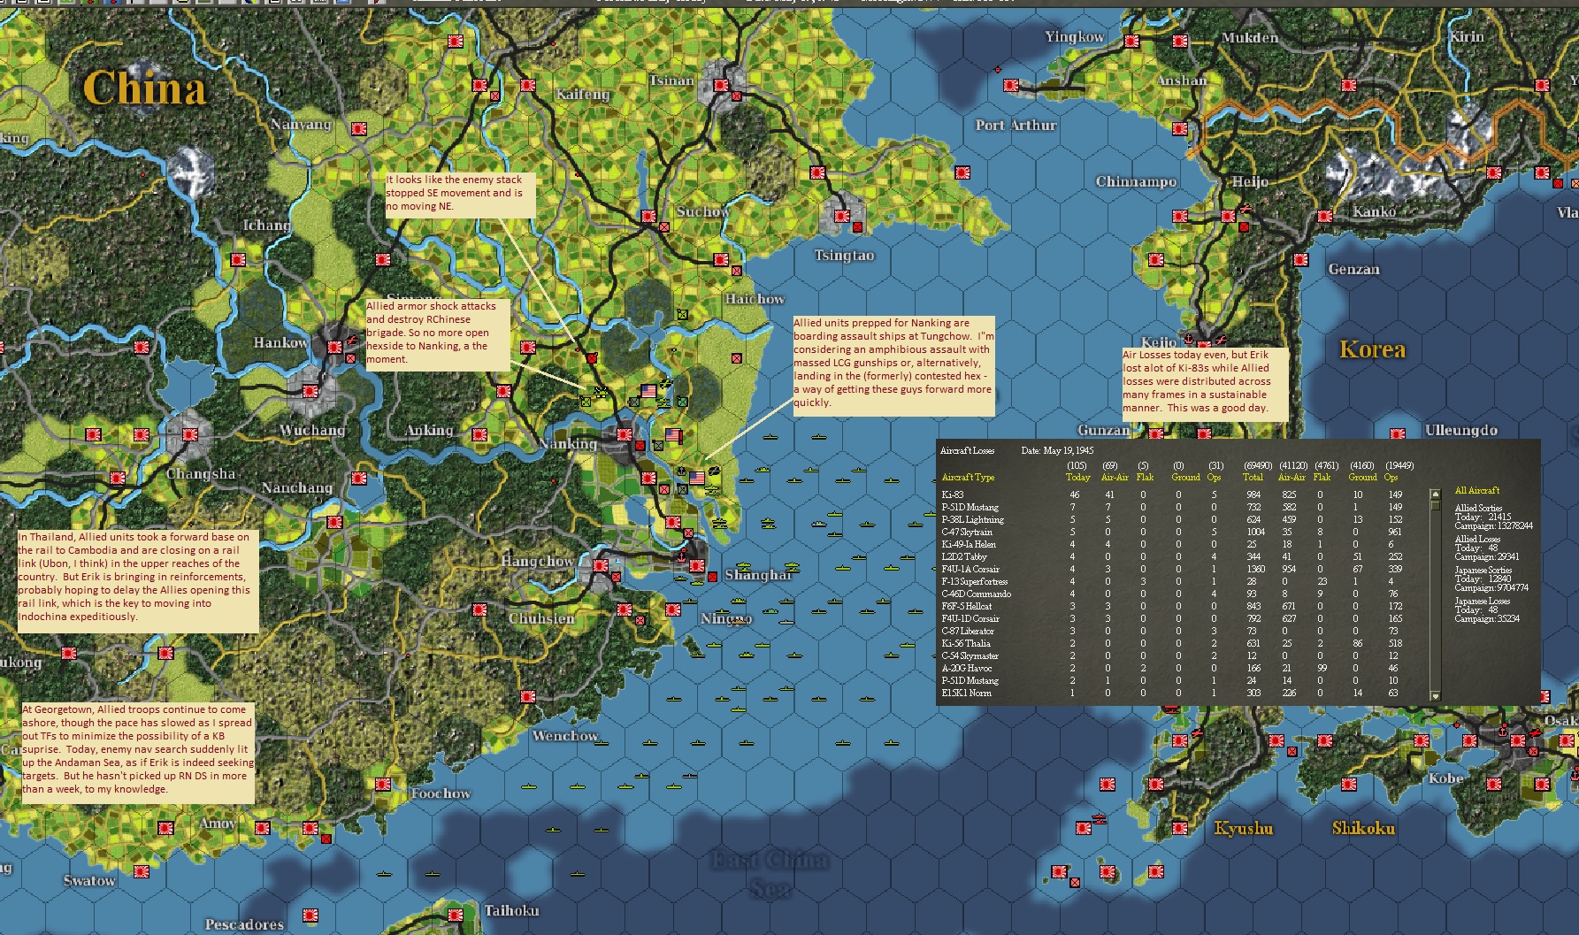Click the Japanese base flag at Haichow

pos(721,259)
